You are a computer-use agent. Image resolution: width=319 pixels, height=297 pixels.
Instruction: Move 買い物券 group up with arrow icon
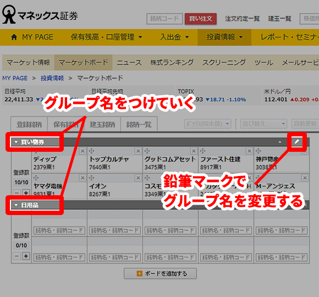click(280, 142)
